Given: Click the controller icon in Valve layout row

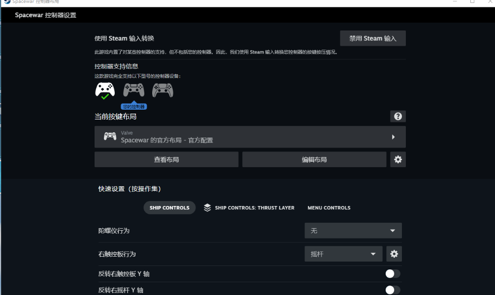Looking at the screenshot, I should 110,137.
